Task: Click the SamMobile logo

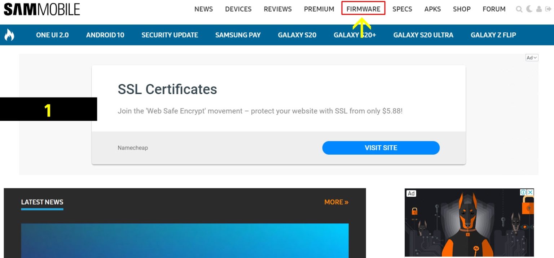Action: (42, 9)
